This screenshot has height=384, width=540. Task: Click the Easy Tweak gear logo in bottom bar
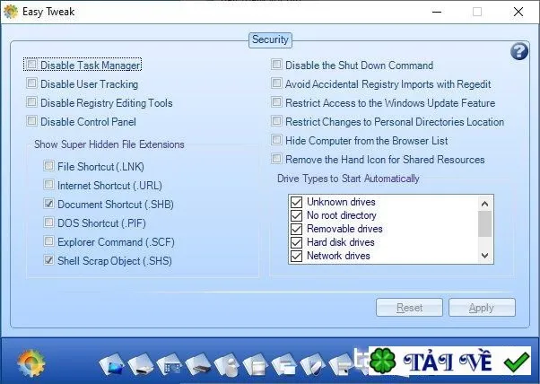tap(31, 362)
